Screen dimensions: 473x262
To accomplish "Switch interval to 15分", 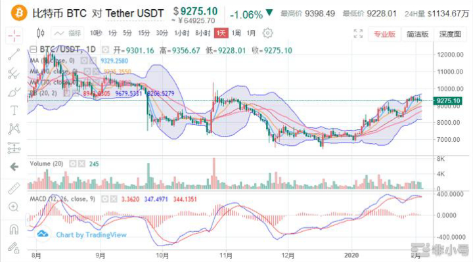I will coord(144,33).
